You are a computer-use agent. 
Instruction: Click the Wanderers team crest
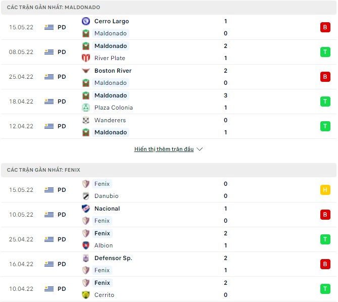coord(85,120)
